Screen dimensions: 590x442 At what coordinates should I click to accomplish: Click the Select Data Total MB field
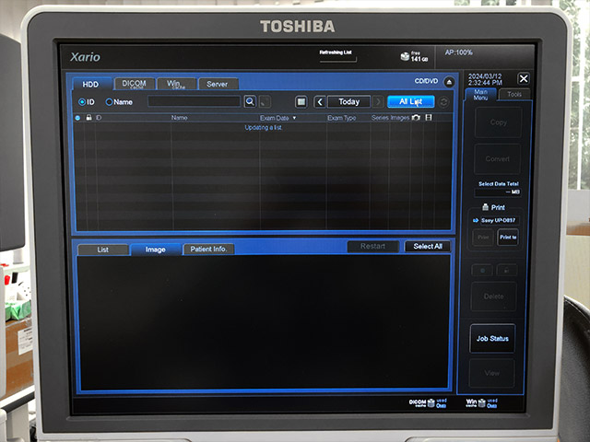(x=498, y=192)
